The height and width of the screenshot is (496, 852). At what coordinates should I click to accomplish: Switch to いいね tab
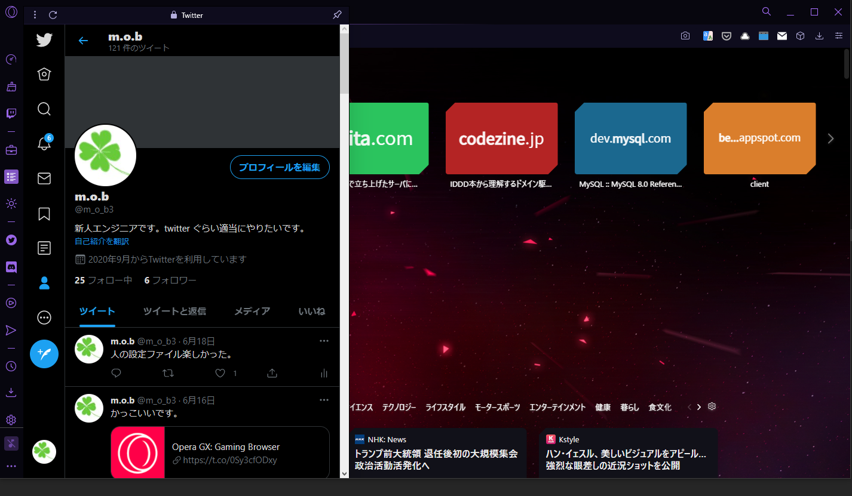(x=312, y=311)
